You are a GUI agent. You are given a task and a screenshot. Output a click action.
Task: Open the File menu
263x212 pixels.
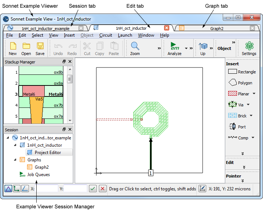pyautogui.click(x=10, y=35)
